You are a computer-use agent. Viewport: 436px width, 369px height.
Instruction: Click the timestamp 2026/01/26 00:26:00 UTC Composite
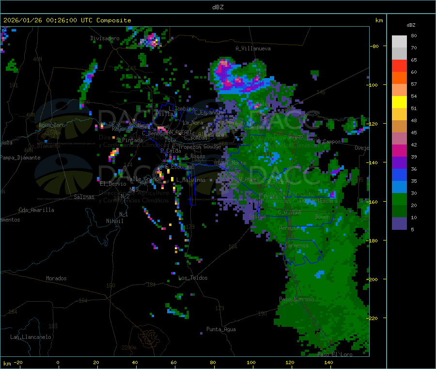pos(67,20)
